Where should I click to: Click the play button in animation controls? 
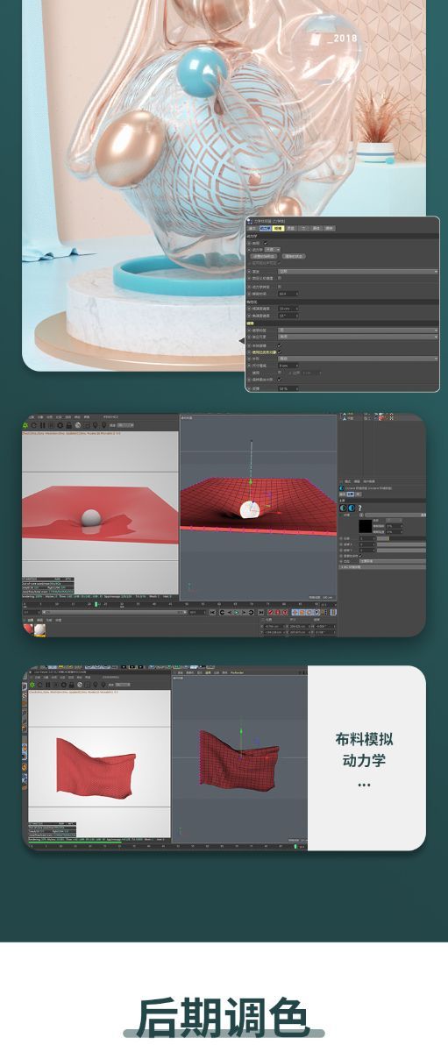236,612
